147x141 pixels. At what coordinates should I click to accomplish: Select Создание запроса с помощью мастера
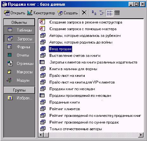(x=83, y=29)
